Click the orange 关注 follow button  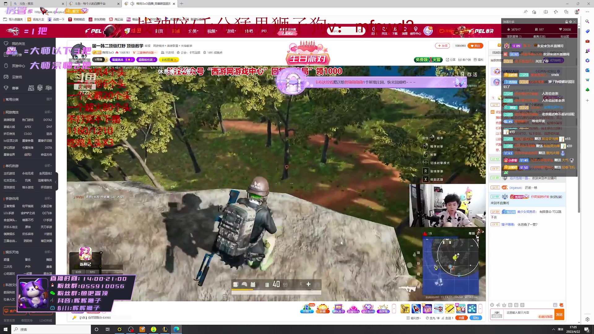[475, 46]
